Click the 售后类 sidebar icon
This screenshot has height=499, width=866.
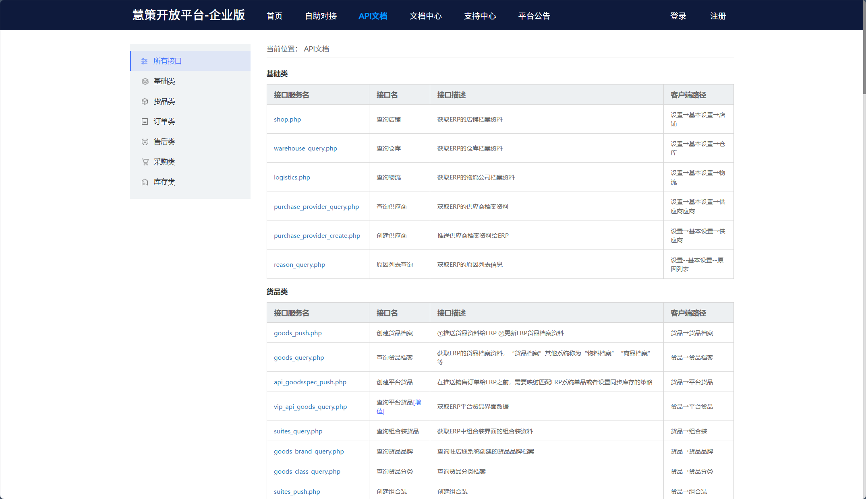[145, 142]
